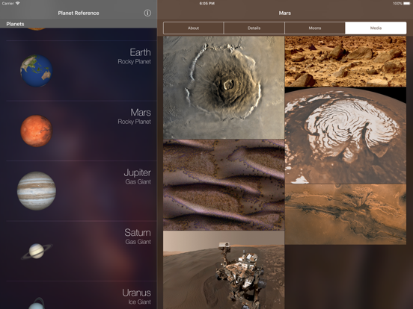Open the Mars sand dunes photo
Image resolution: width=413 pixels, height=309 pixels.
[224, 184]
